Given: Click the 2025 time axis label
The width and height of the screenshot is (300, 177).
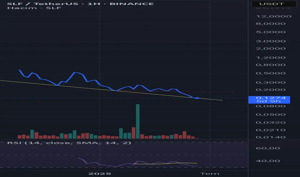Looking at the screenshot, I should [x=100, y=173].
